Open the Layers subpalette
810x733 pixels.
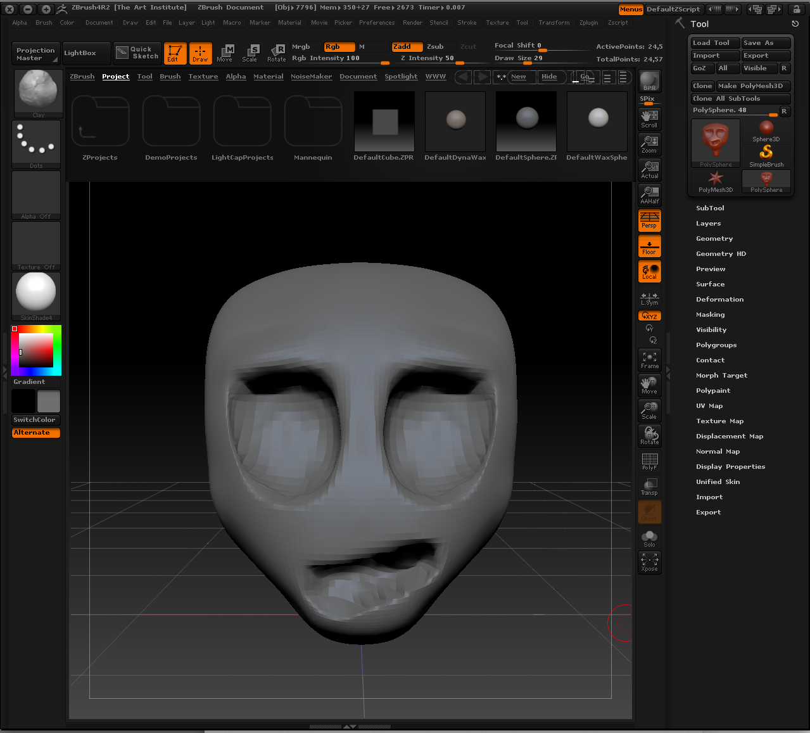click(708, 223)
